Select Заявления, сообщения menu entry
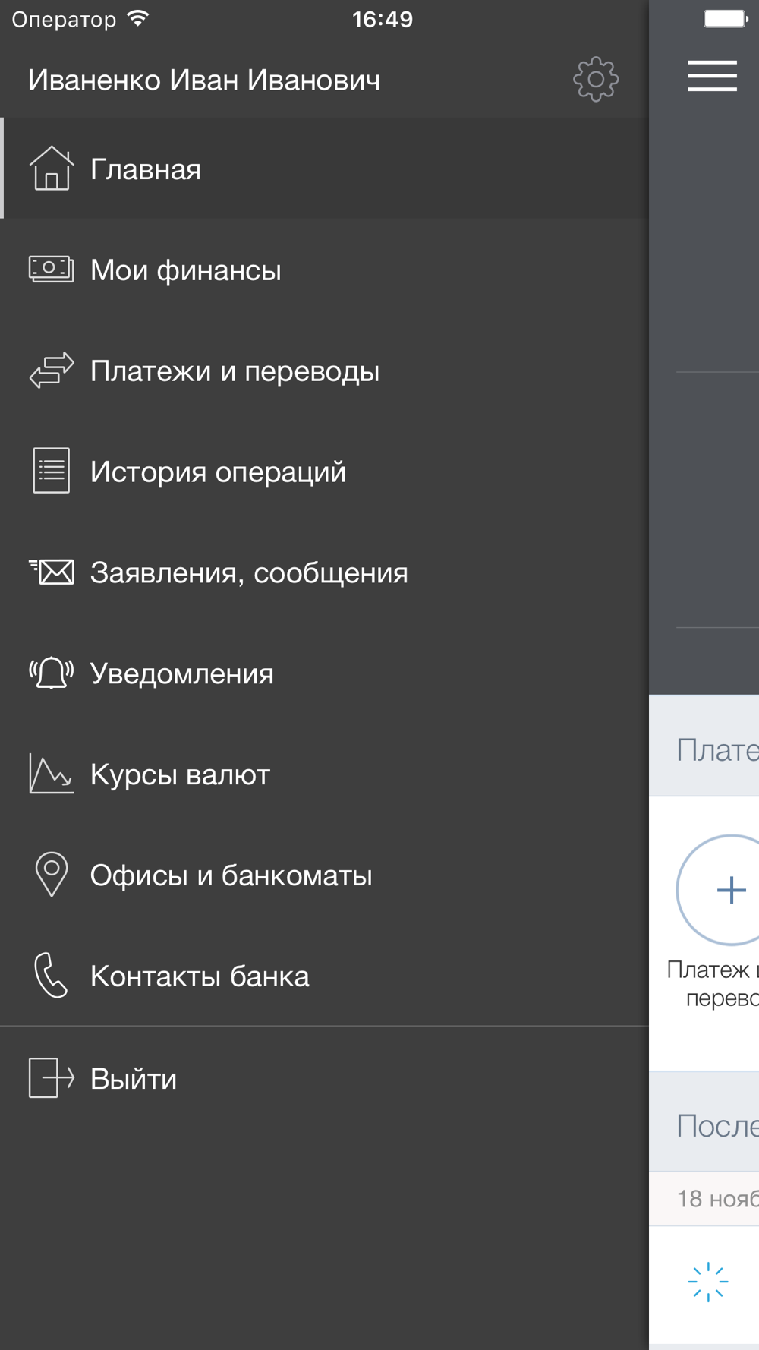The image size is (759, 1350). point(249,573)
